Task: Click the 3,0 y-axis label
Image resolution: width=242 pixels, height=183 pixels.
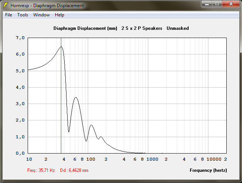Action: tap(20, 104)
